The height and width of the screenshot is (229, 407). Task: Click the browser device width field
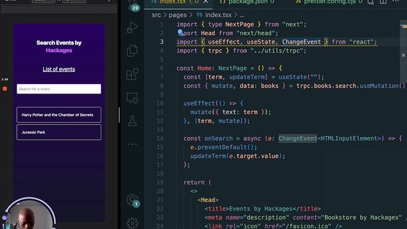[x=43, y=1]
